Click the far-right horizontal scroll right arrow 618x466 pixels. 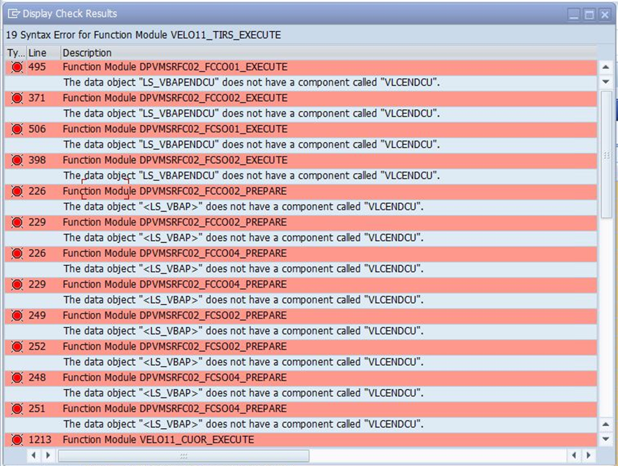tap(589, 456)
